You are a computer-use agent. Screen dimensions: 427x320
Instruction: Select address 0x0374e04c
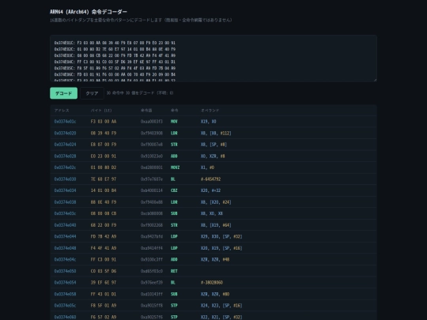point(65,260)
